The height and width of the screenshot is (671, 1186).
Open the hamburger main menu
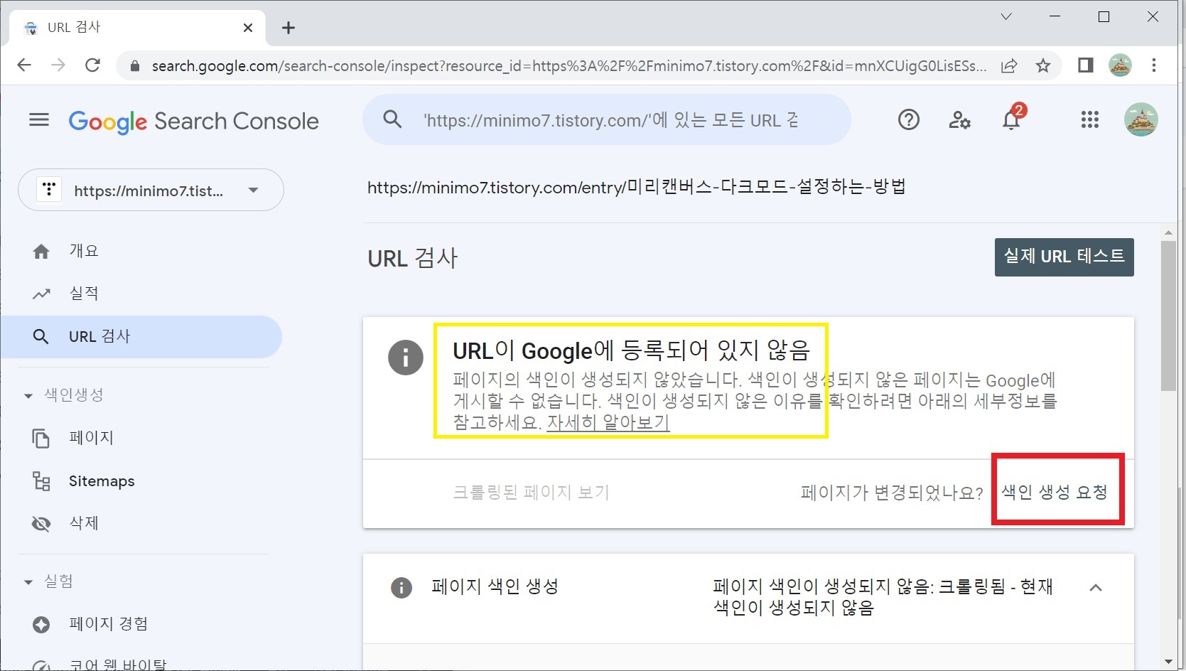point(39,120)
